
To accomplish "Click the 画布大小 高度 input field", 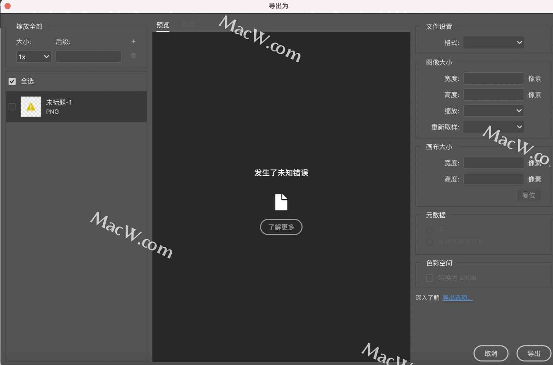I will pyautogui.click(x=493, y=179).
